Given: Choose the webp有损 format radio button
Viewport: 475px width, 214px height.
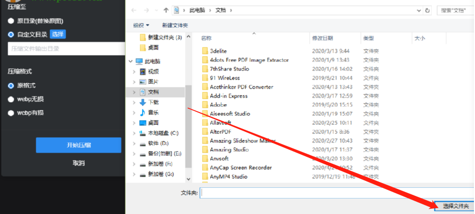Looking at the screenshot, I should (x=11, y=113).
